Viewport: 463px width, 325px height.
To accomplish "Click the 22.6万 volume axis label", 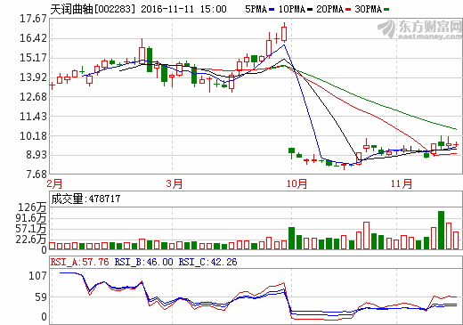I will 31,240.
